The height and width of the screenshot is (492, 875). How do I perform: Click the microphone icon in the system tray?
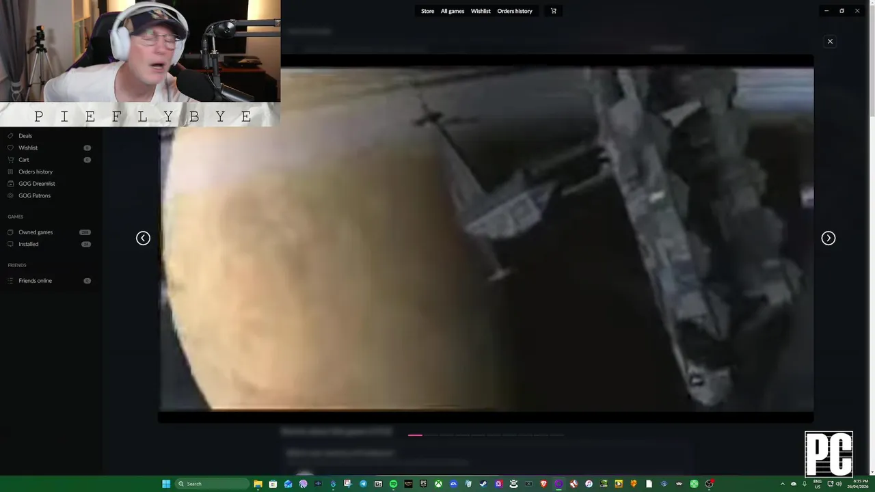click(x=805, y=484)
